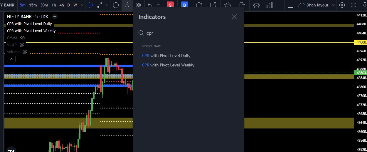Open the pop-out external link icon

(x=213, y=5)
